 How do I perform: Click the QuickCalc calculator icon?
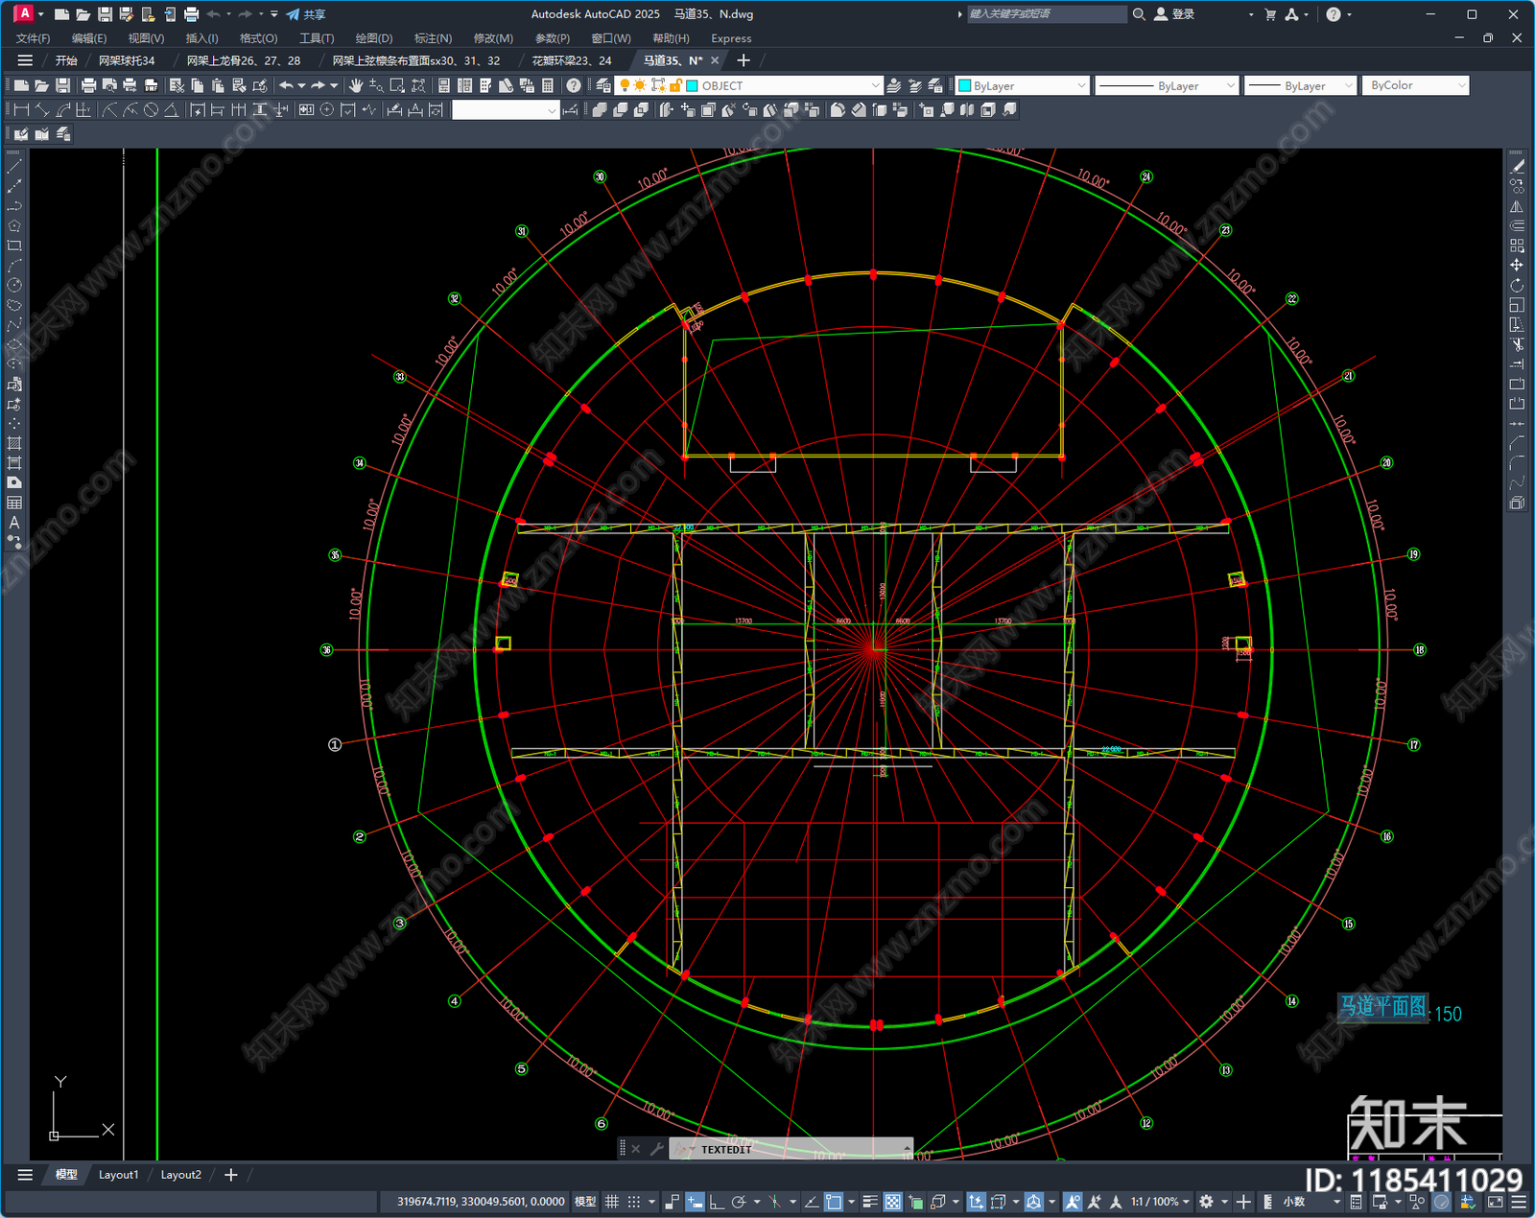[x=548, y=85]
